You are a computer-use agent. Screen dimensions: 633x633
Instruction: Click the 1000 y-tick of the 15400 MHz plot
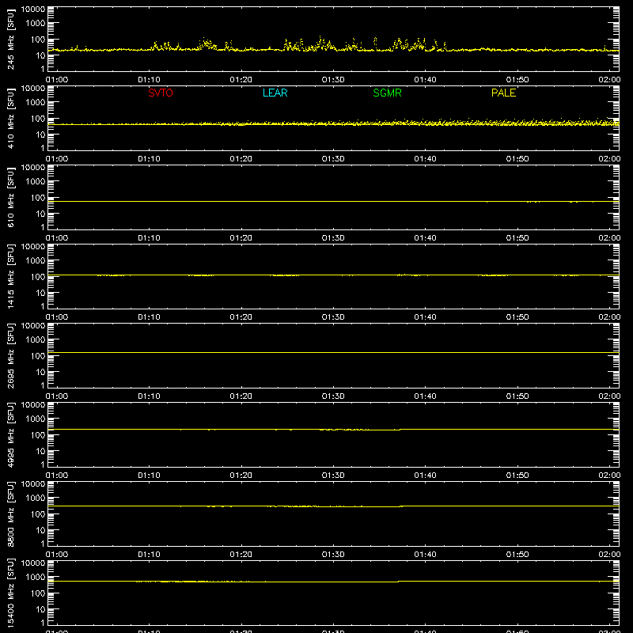36,578
